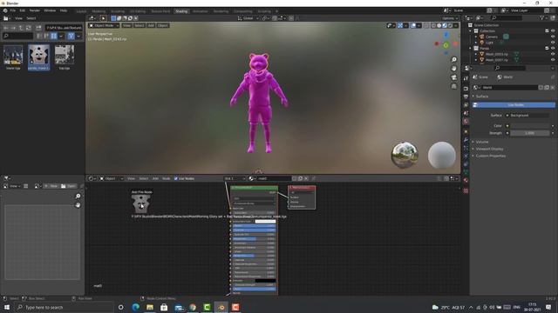Open the Output properties tab

pyautogui.click(x=466, y=97)
